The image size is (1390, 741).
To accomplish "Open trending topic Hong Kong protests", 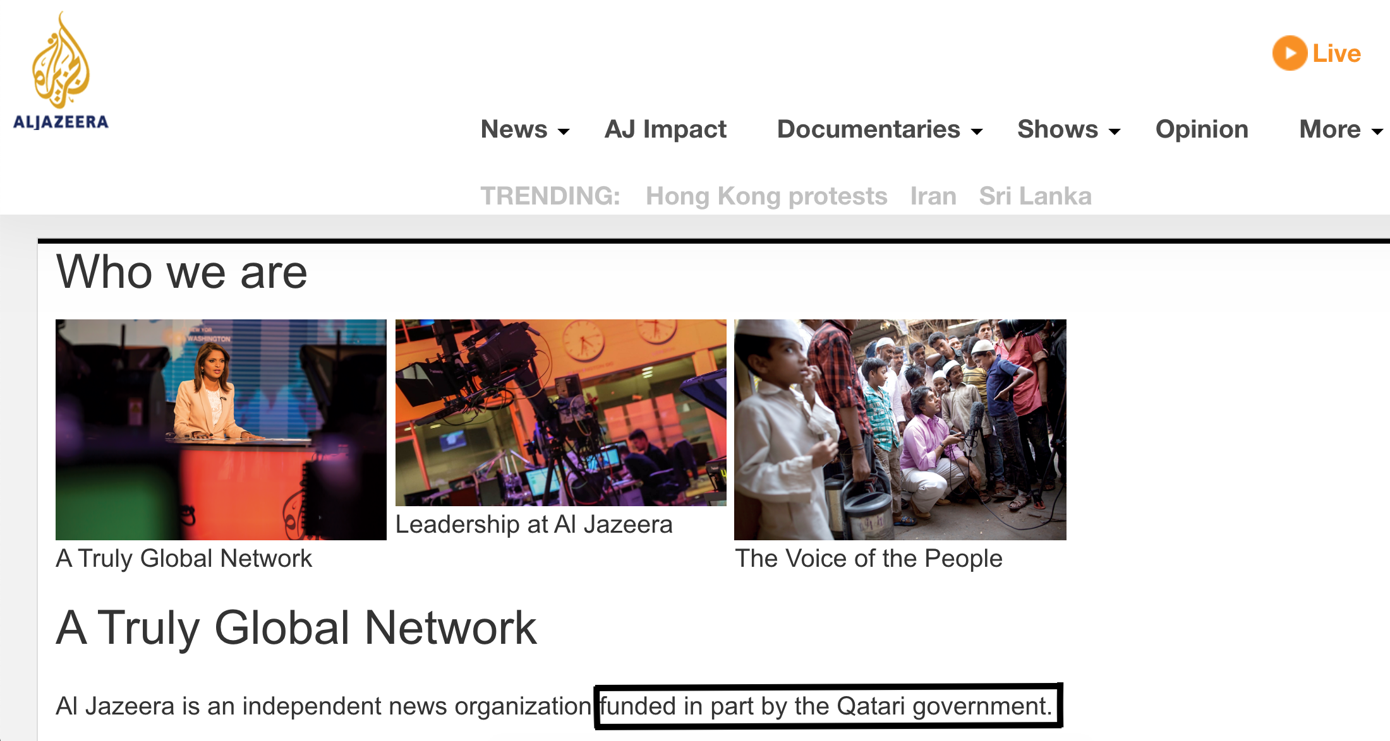I will tap(766, 196).
